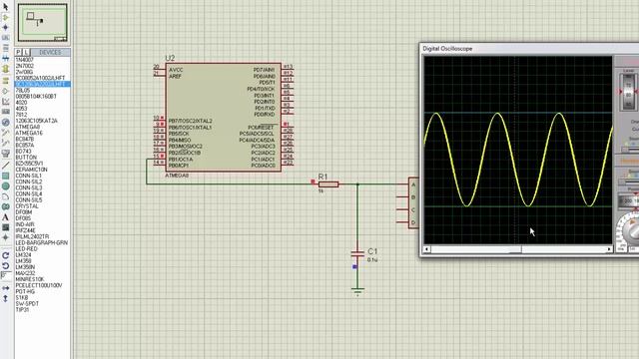Click the DEVICES list header
The width and height of the screenshot is (639, 359).
coord(50,52)
